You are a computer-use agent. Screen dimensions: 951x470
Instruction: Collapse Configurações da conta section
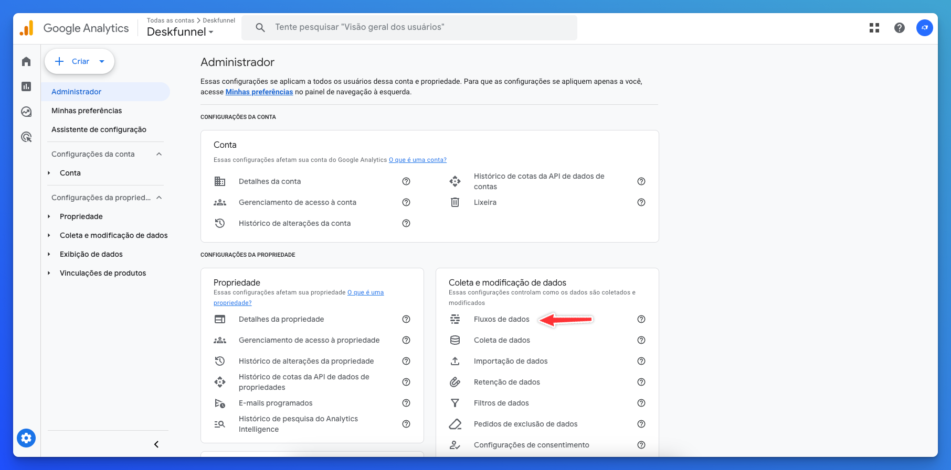[159, 154]
